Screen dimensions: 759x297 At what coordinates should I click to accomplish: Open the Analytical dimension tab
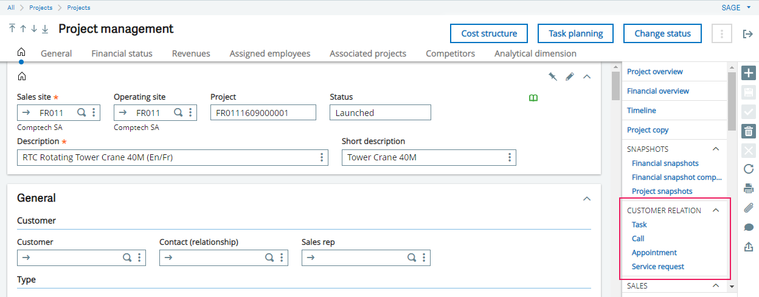point(535,53)
